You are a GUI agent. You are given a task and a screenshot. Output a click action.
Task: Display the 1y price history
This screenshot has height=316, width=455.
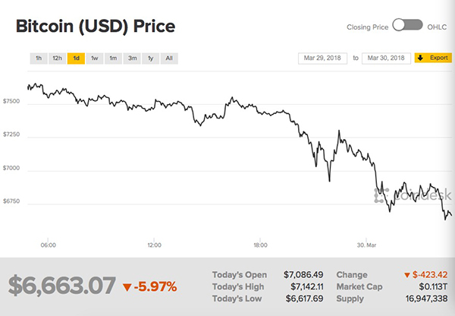(151, 58)
